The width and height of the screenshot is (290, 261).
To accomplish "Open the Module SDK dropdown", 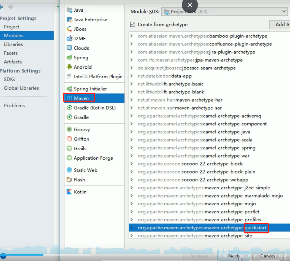I will point(225,12).
